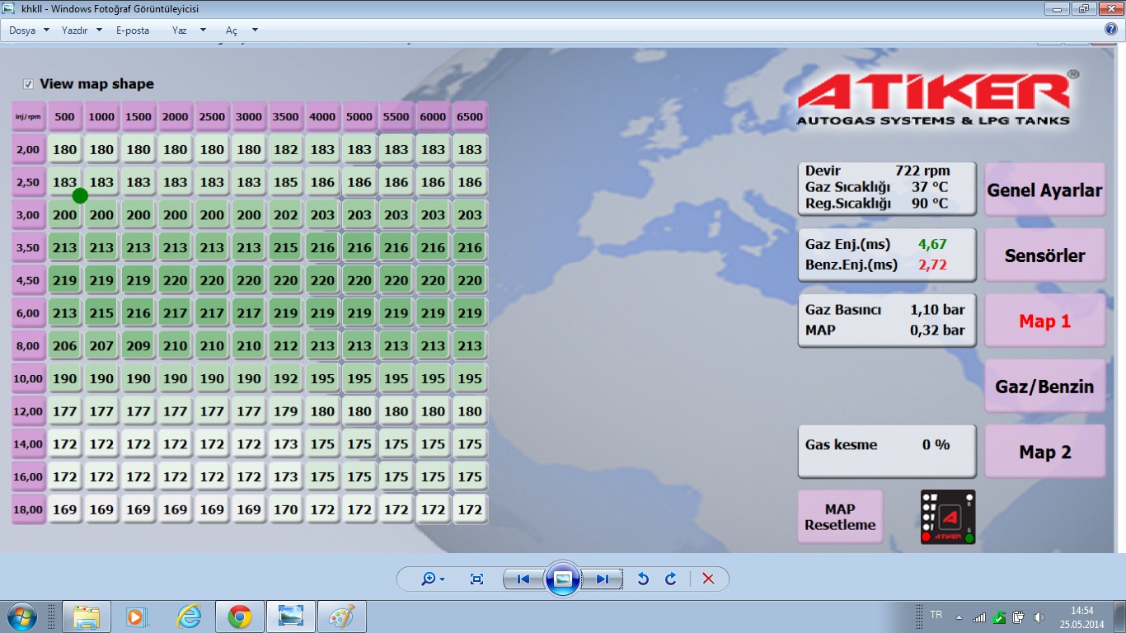The image size is (1126, 633).
Task: Show hidden system tray icons
Action: pyautogui.click(x=959, y=617)
